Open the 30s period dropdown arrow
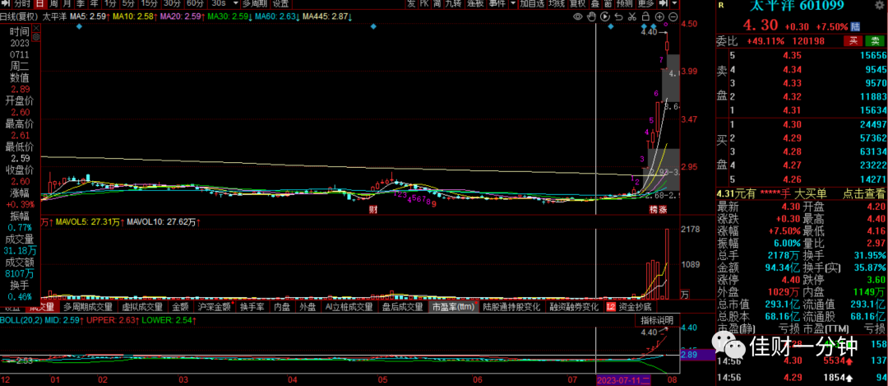Screen dimensions: 888x386 (x=236, y=3)
